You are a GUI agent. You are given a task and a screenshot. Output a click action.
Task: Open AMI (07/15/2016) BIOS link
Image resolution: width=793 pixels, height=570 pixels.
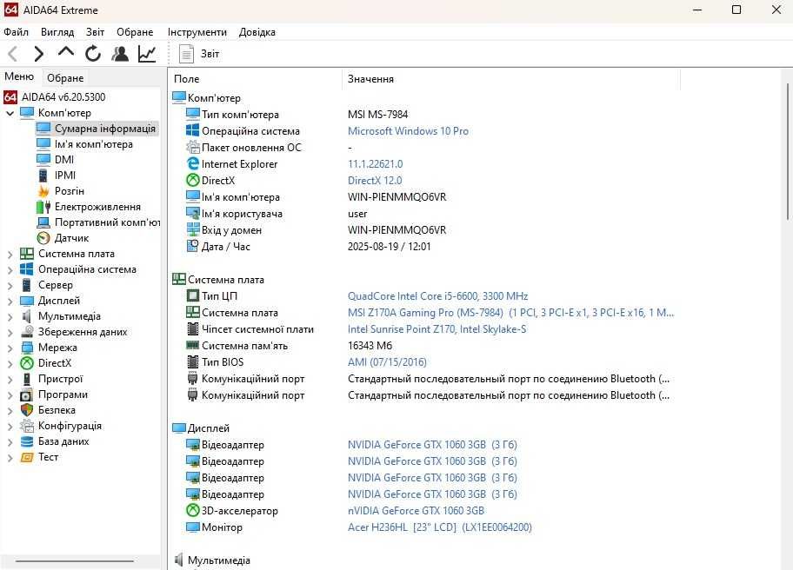387,362
